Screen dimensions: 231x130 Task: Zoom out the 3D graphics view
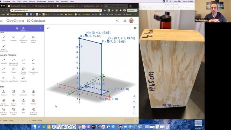(x=134, y=107)
